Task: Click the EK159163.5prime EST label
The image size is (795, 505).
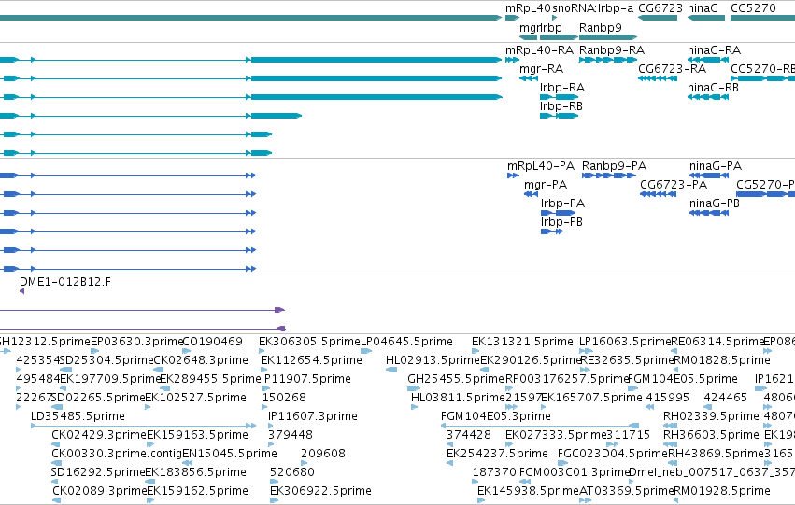Action: click(198, 435)
